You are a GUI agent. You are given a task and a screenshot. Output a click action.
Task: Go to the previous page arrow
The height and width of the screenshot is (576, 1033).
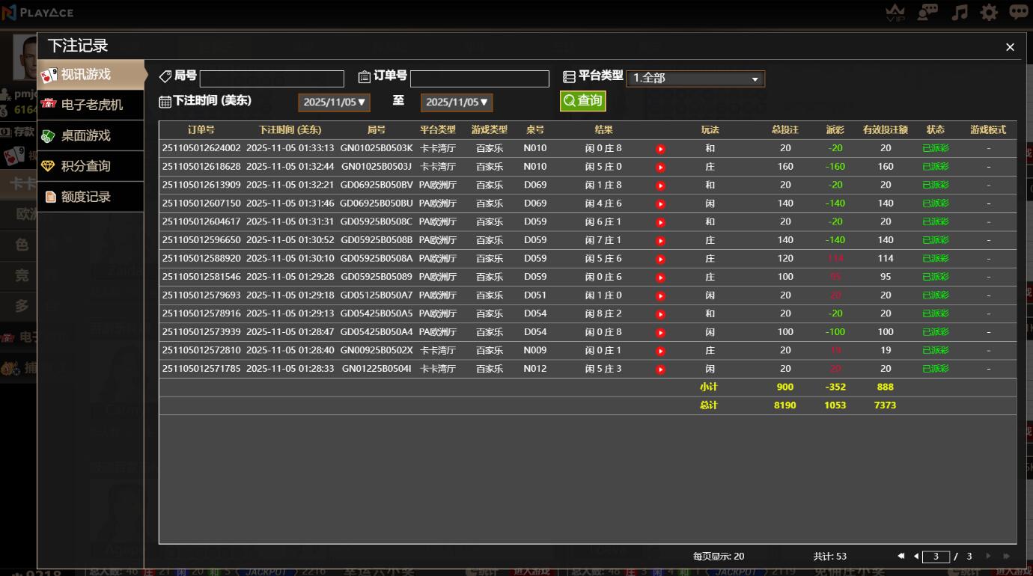pyautogui.click(x=915, y=557)
